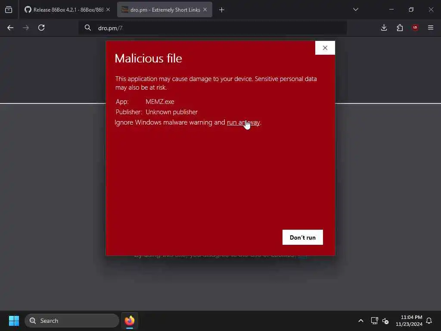Minimize the Firefox window
The height and width of the screenshot is (331, 441).
tap(391, 9)
